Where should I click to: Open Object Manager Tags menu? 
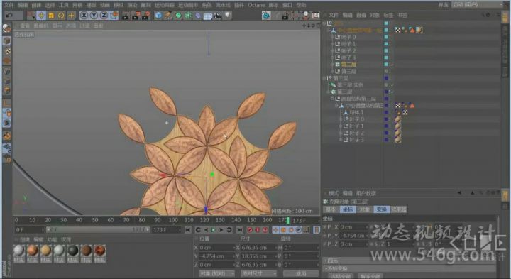click(x=388, y=16)
